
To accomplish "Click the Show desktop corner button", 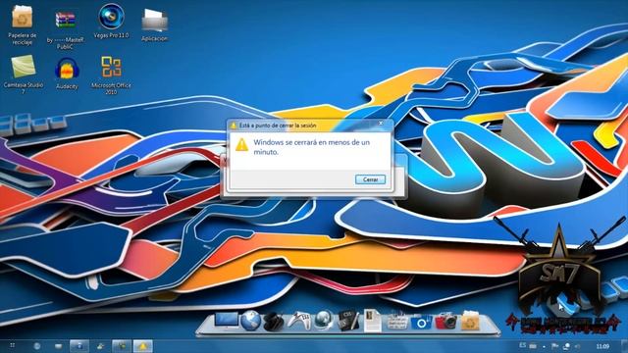I will (625, 346).
